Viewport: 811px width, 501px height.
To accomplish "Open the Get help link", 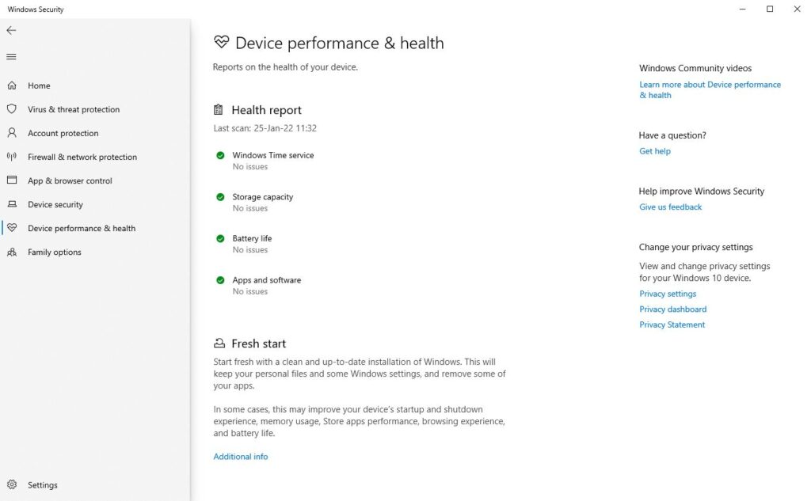I will [x=654, y=150].
